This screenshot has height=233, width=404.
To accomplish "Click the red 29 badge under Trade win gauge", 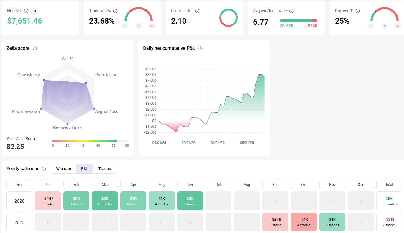I will click(x=152, y=26).
